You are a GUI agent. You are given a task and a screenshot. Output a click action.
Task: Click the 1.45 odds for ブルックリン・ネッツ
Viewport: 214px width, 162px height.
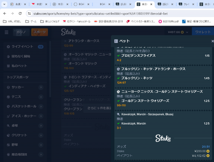(x=207, y=78)
